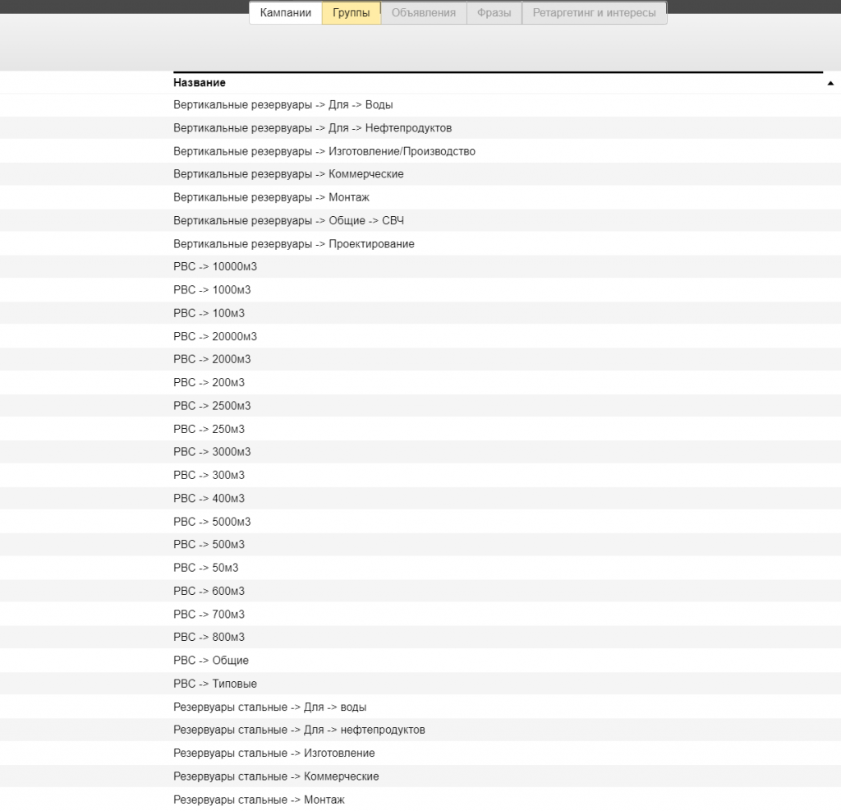The width and height of the screenshot is (841, 811).
Task: Choose Резервуары стальные -> Для -> воды
Action: [x=269, y=707]
